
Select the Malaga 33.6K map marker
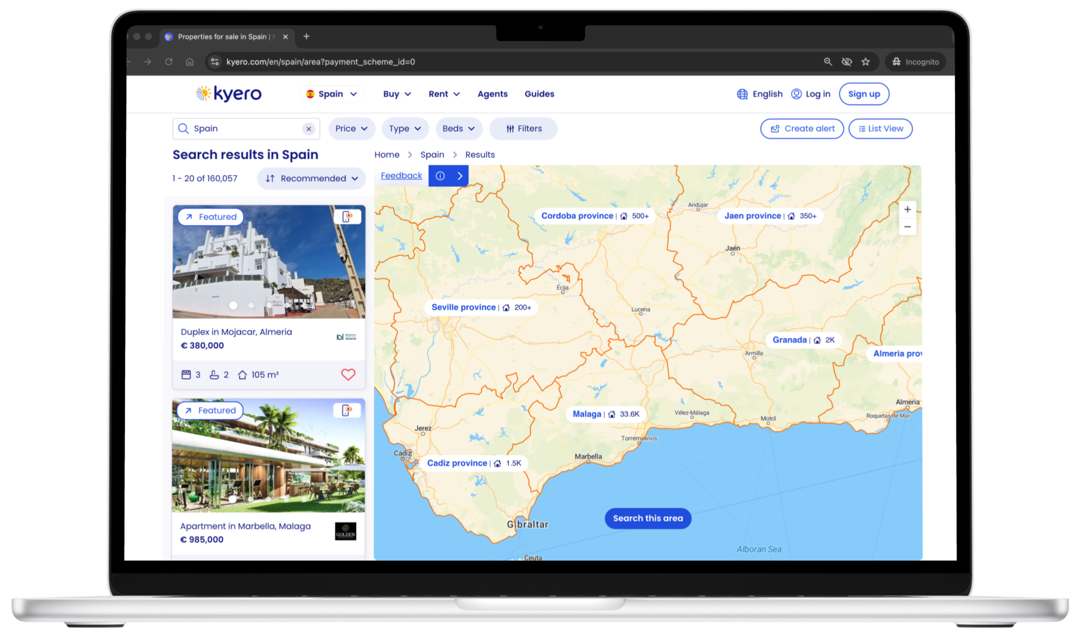click(x=605, y=414)
